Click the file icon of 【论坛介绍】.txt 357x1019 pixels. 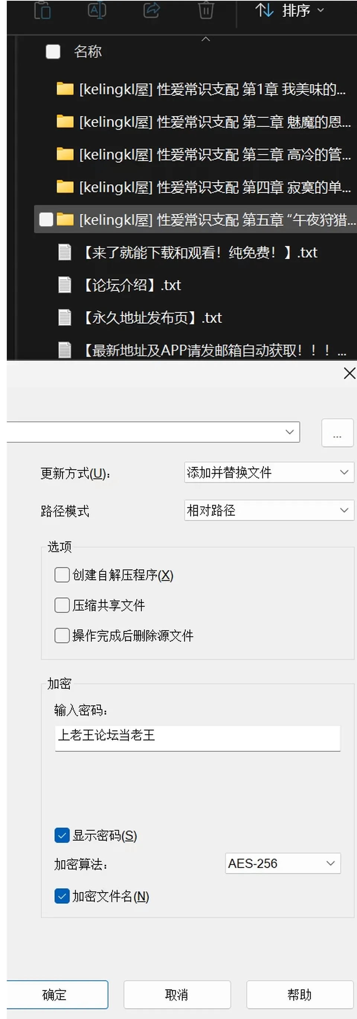[65, 285]
